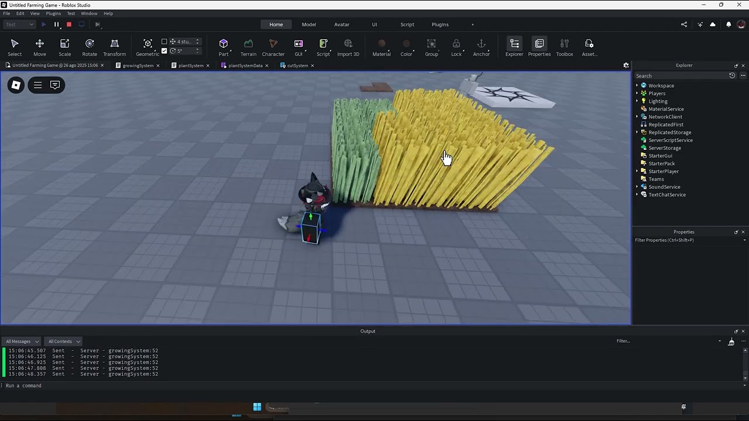Click the Explorer search history icon
This screenshot has width=749, height=421.
tap(732, 75)
